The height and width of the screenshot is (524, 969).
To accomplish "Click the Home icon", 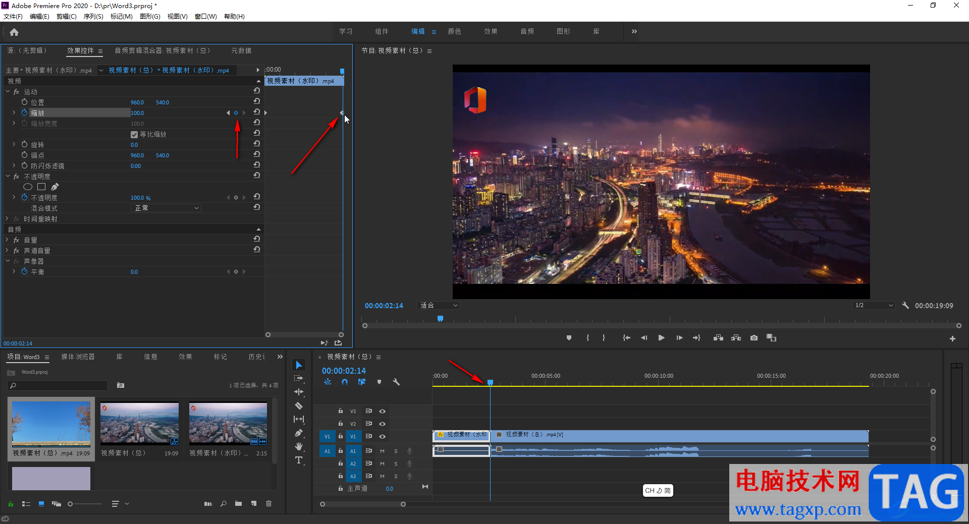I will pyautogui.click(x=14, y=32).
